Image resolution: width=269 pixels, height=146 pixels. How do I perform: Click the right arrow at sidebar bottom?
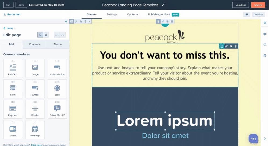point(265,139)
